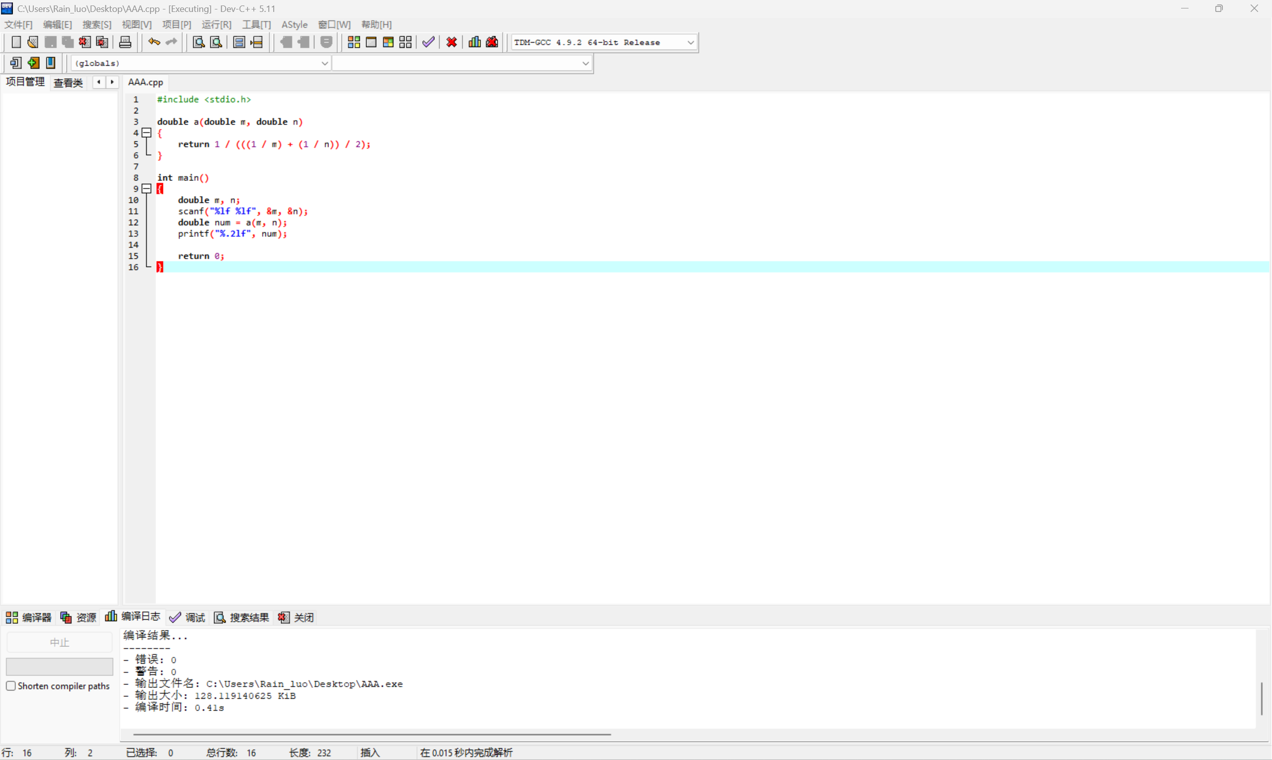The width and height of the screenshot is (1272, 760).
Task: Click the New file toolbar icon
Action: [16, 42]
